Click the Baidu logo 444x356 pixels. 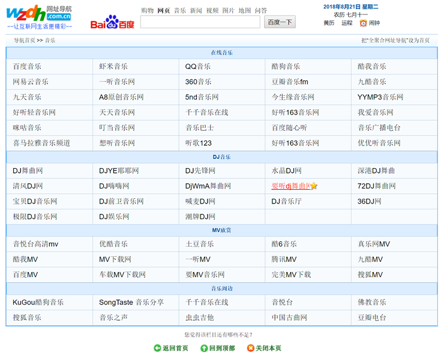[112, 22]
